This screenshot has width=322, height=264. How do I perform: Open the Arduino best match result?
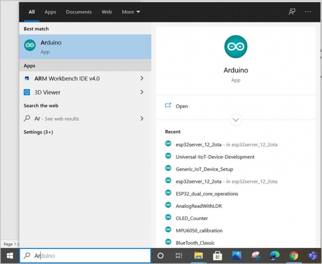[x=85, y=47]
